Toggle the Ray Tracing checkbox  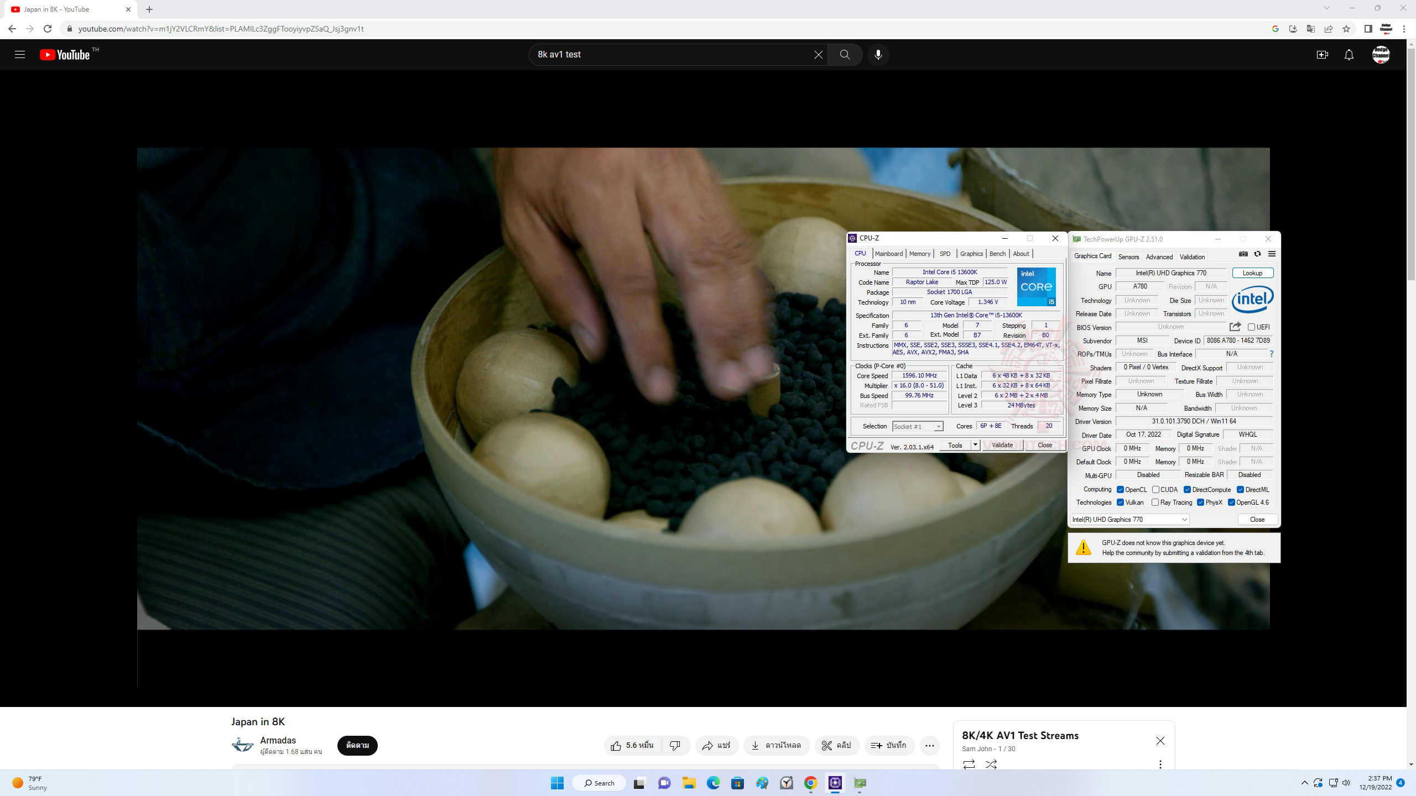[1155, 502]
